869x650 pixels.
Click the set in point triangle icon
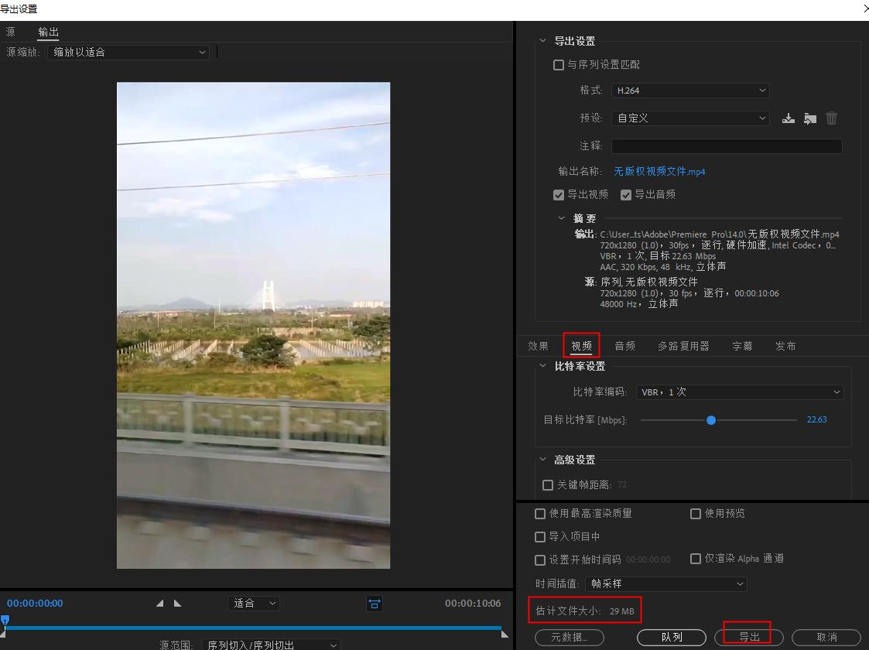coord(160,604)
